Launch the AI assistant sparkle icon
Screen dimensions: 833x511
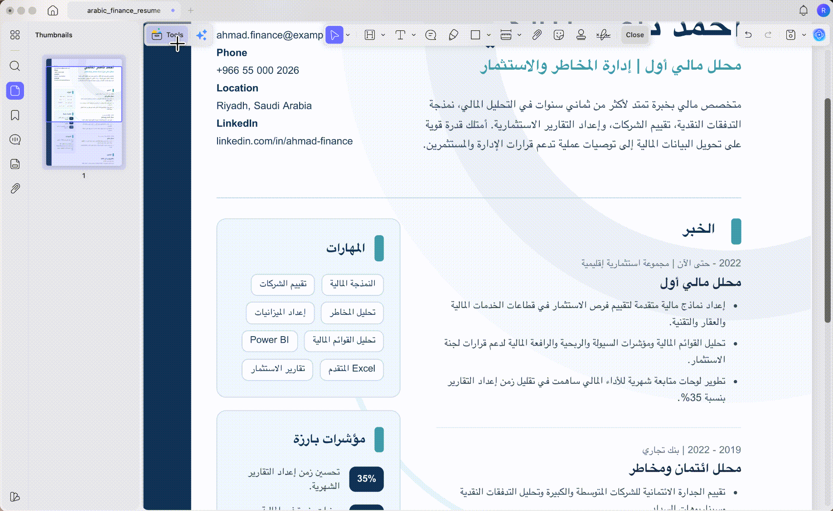tap(202, 35)
